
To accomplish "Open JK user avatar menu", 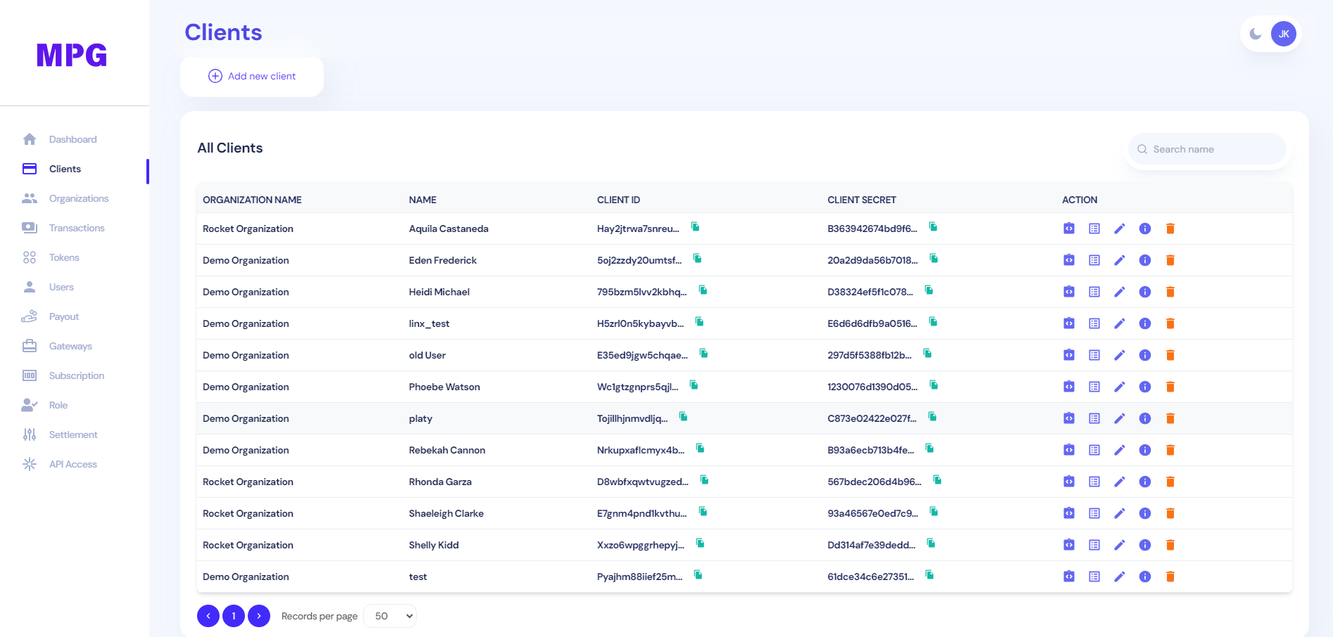I will (1283, 34).
